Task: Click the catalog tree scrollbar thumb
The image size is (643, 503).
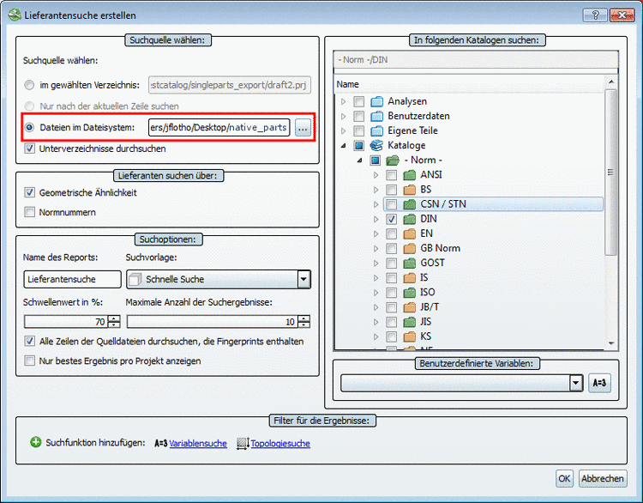Action: [610, 173]
